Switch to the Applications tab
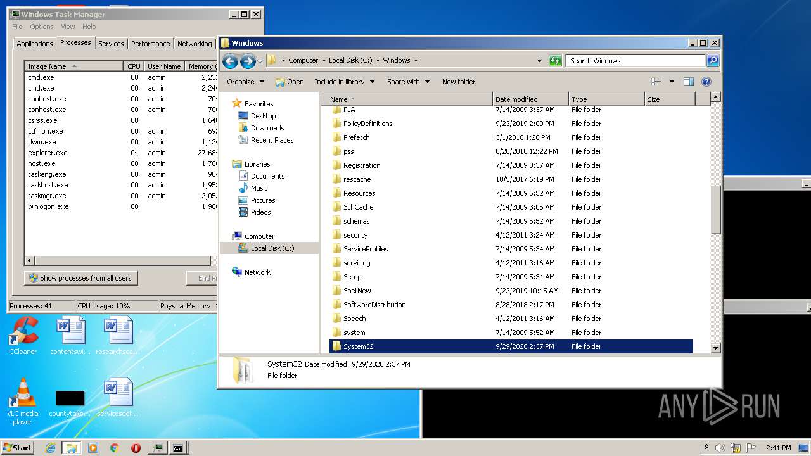Image resolution: width=811 pixels, height=456 pixels. point(35,44)
